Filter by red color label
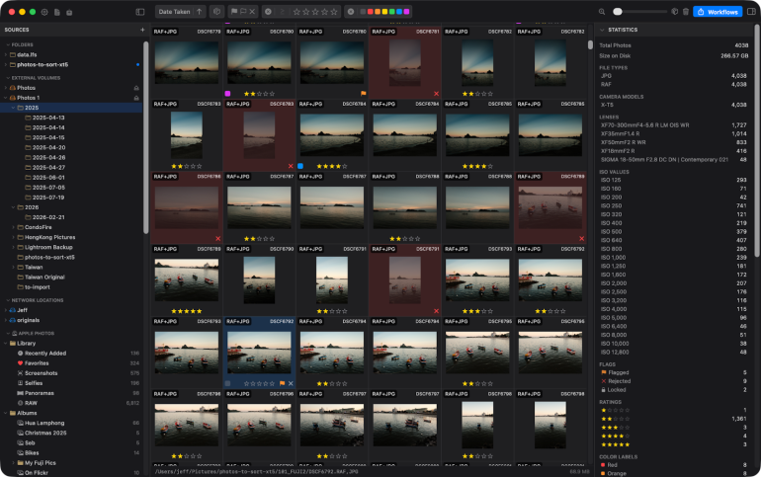Image resolution: width=761 pixels, height=477 pixels. pos(370,12)
